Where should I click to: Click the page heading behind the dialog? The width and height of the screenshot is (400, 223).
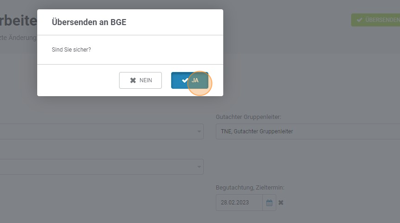coord(18,20)
